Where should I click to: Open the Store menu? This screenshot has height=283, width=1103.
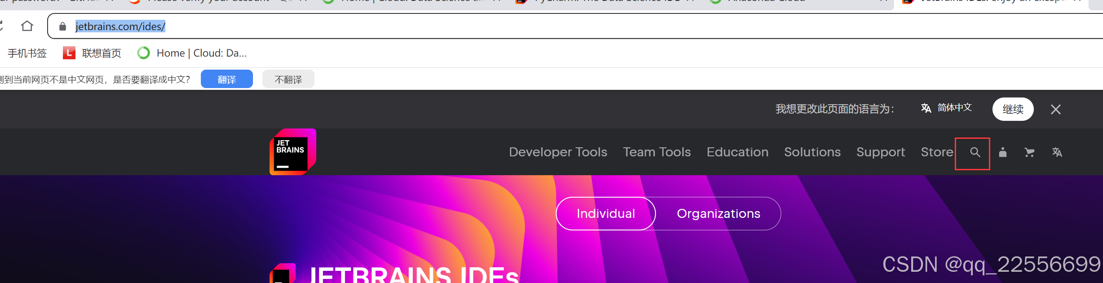tap(937, 152)
